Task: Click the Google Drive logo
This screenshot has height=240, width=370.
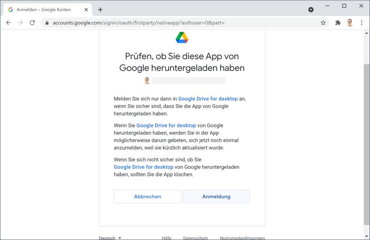Action: pyautogui.click(x=182, y=38)
